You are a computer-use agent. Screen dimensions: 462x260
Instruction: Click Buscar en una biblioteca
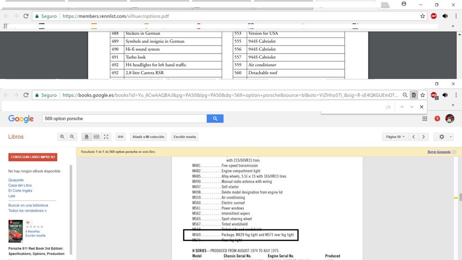pos(28,205)
